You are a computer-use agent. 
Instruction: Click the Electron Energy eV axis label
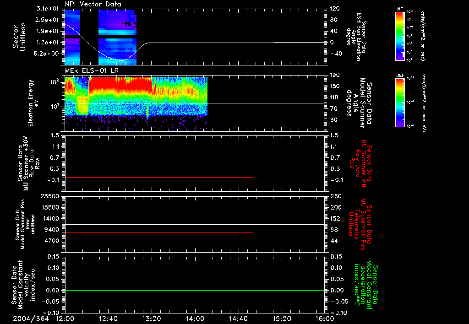[x=34, y=103]
